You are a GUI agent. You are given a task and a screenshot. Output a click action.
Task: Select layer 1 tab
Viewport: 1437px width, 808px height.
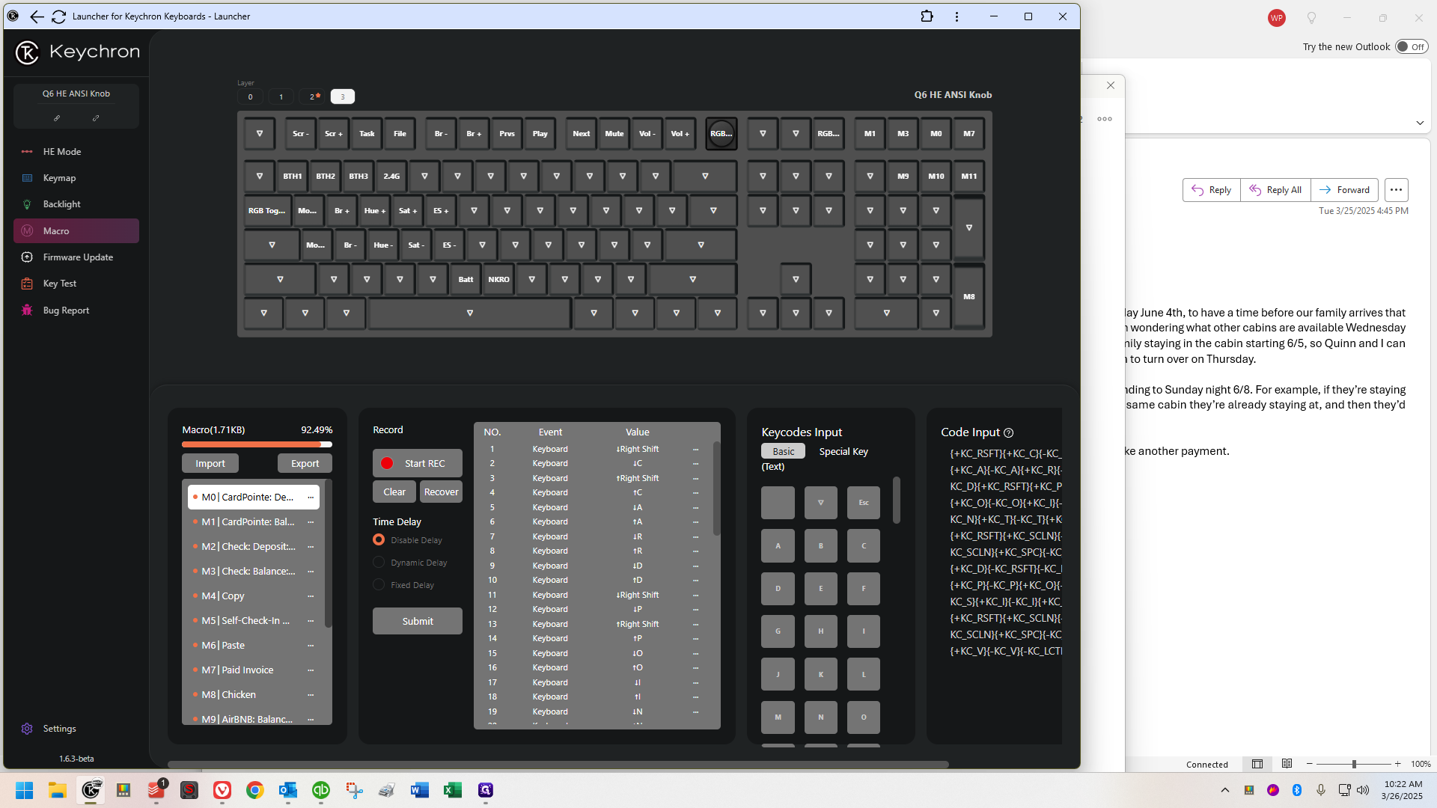point(281,97)
